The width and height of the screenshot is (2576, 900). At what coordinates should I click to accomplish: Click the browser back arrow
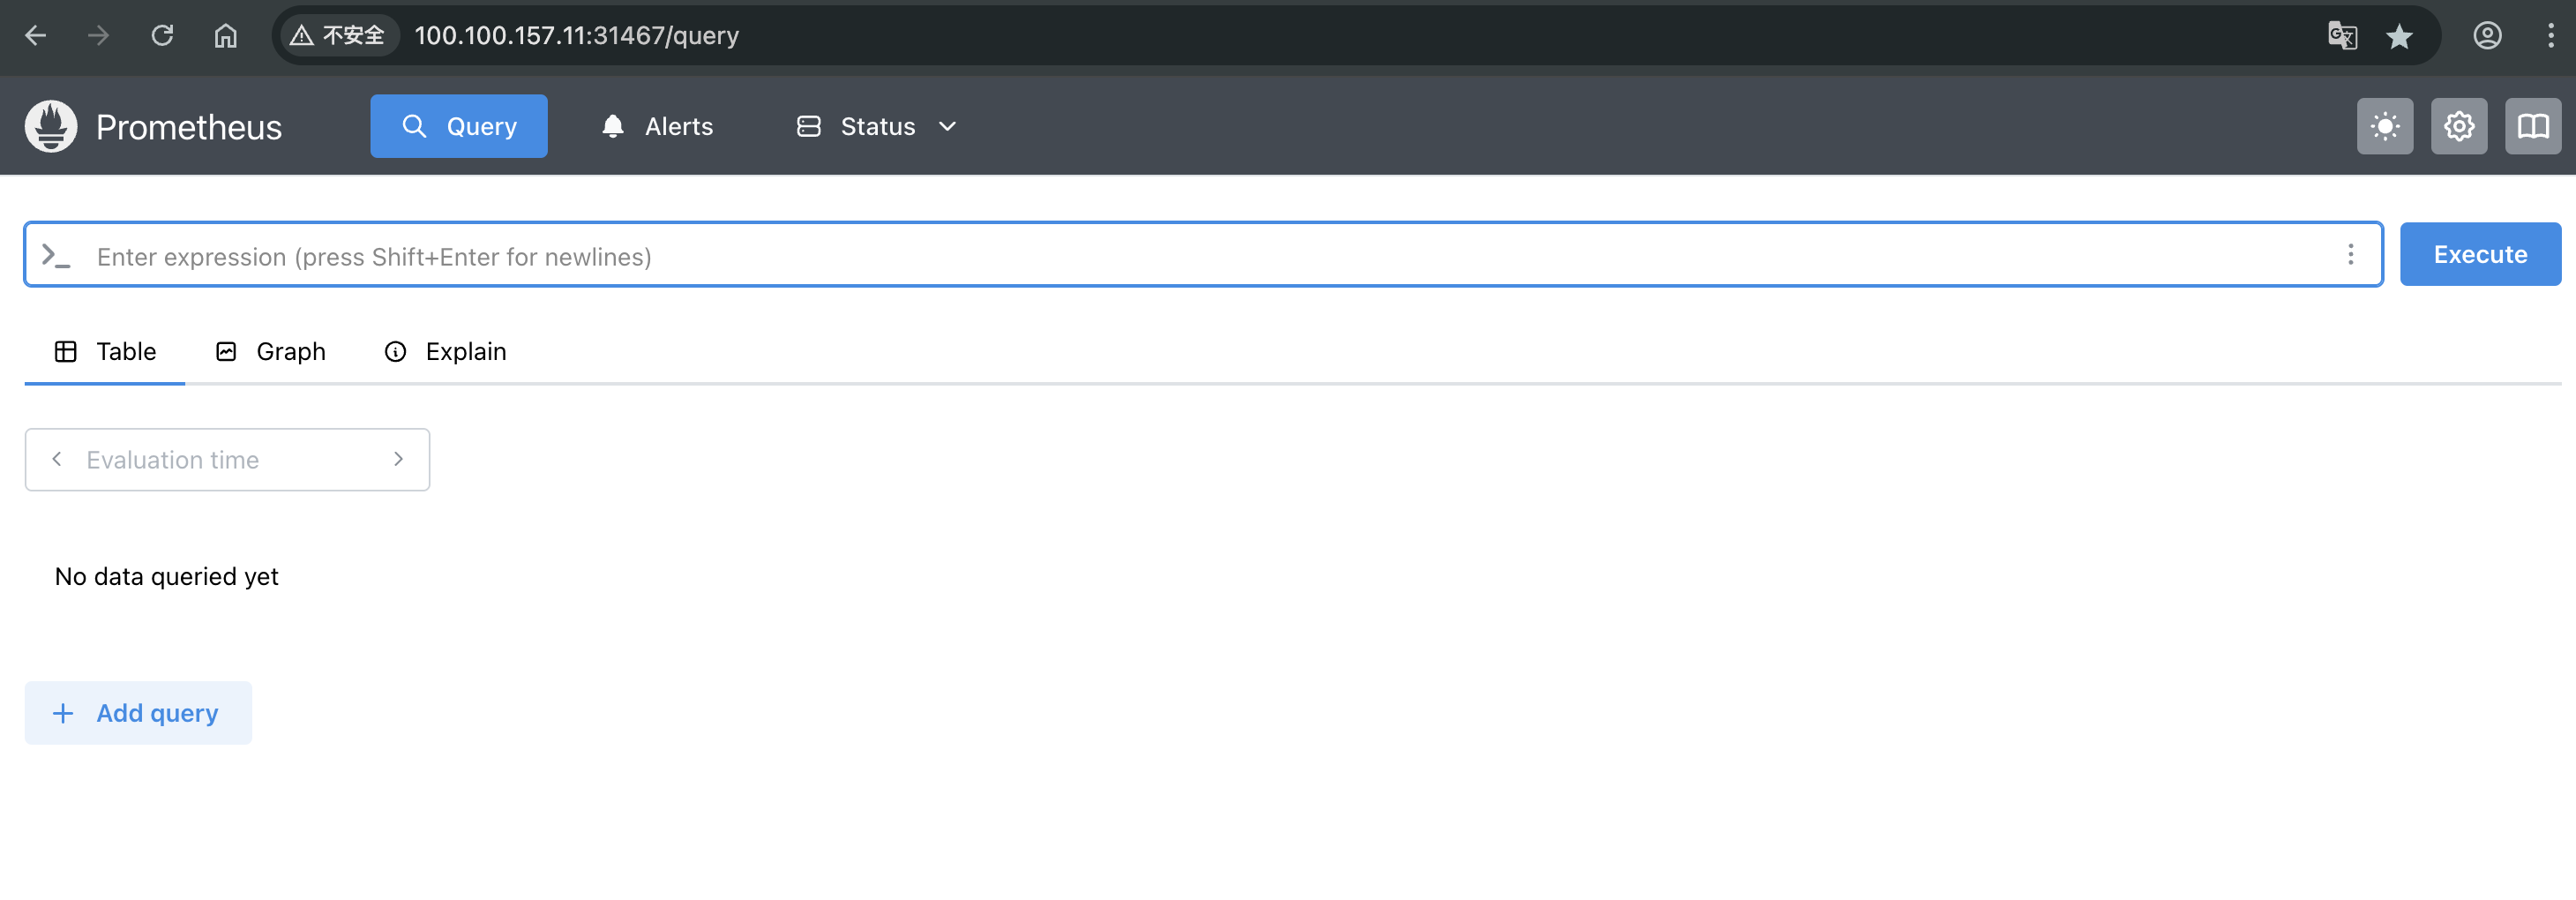coord(36,35)
